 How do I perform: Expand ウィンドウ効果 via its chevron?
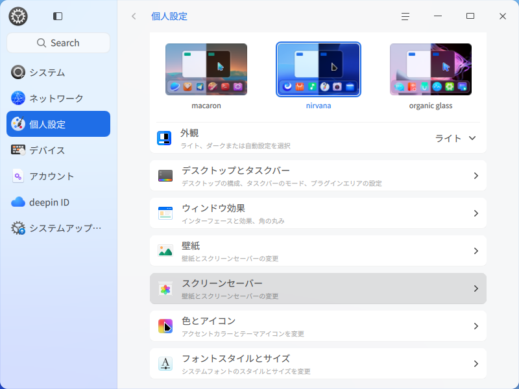(x=476, y=213)
